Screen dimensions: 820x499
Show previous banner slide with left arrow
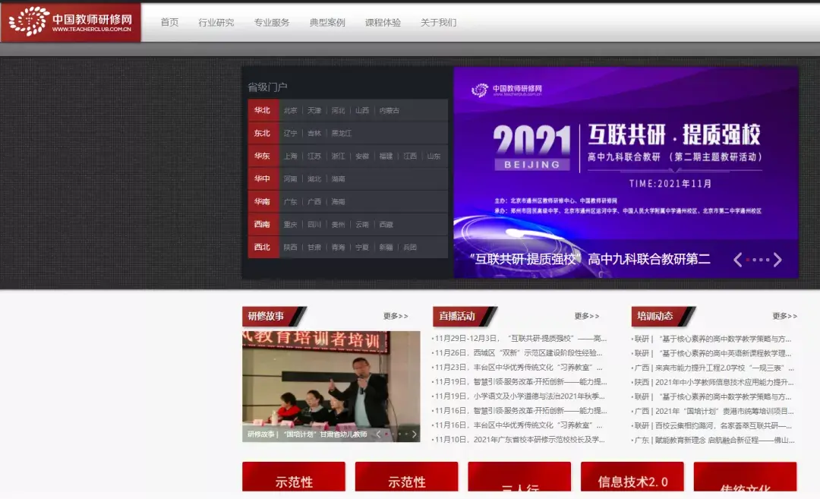click(737, 260)
